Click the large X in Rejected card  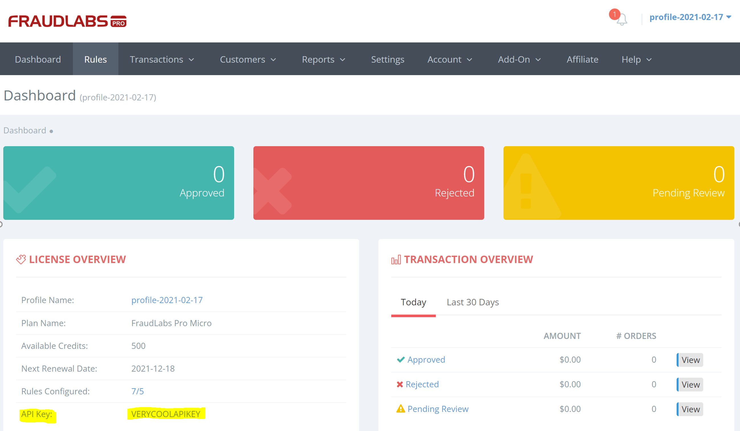click(272, 191)
